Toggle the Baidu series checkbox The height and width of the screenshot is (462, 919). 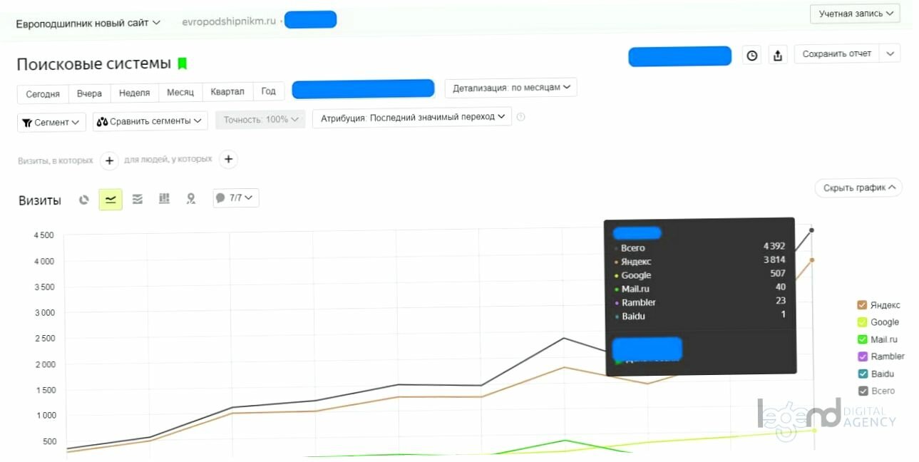(862, 374)
